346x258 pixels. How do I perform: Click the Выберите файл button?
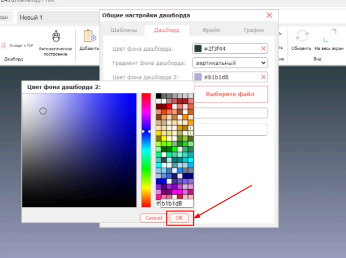pos(230,94)
